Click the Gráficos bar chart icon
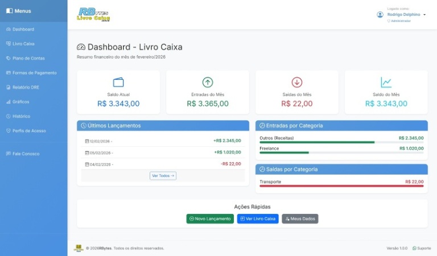437x256 pixels. (x=9, y=102)
